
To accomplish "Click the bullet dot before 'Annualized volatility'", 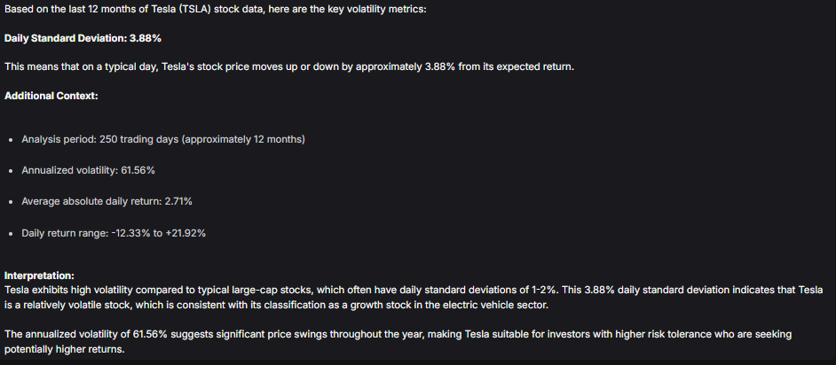I will (x=12, y=171).
